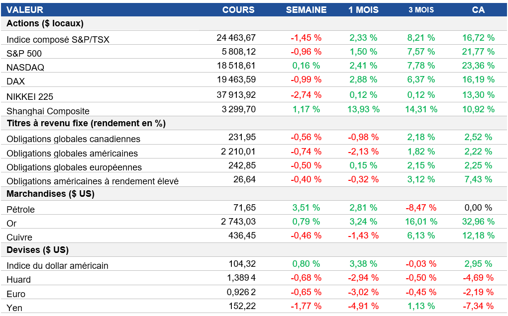Click the Indice composé S&P/TSX row label
This screenshot has height=316, width=508.
click(x=58, y=39)
